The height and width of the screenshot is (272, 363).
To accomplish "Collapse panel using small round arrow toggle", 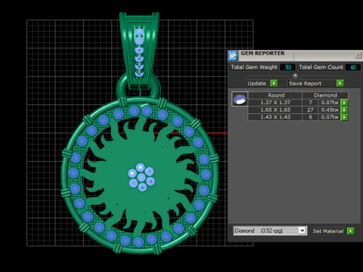I will pos(295,76).
